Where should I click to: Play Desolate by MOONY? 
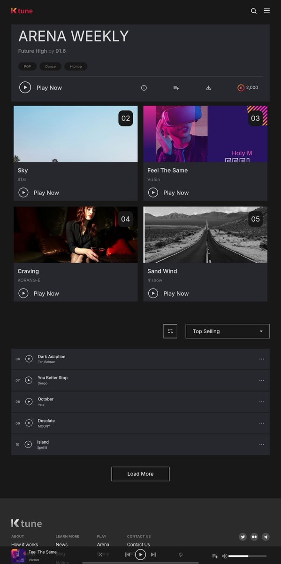click(29, 423)
